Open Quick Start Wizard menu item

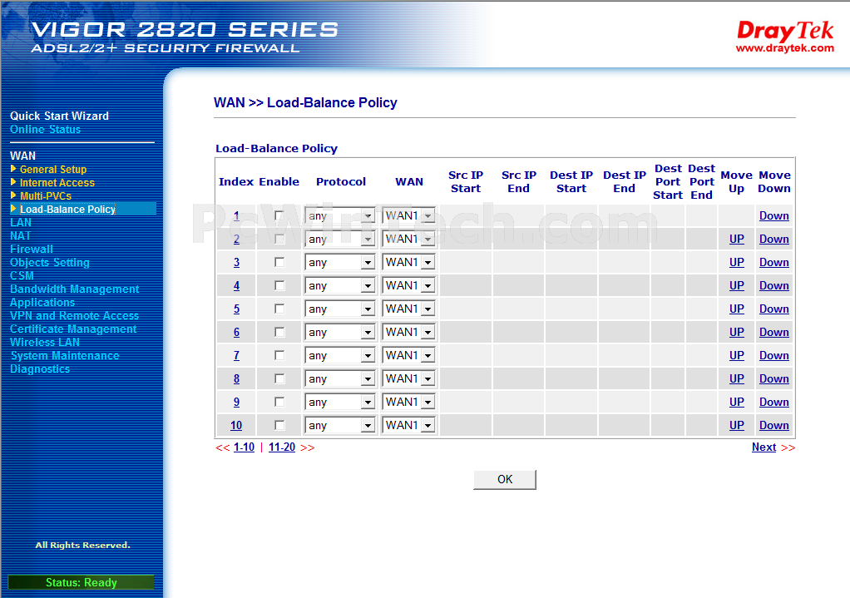[x=59, y=116]
